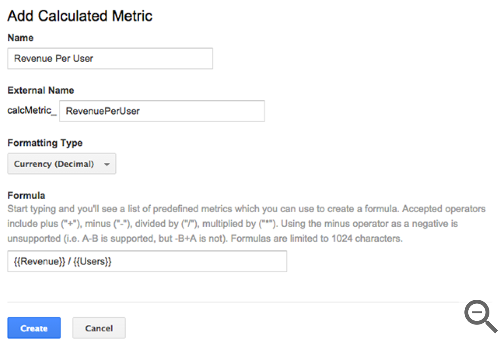
Task: Click the Name field label
Action: click(x=20, y=38)
